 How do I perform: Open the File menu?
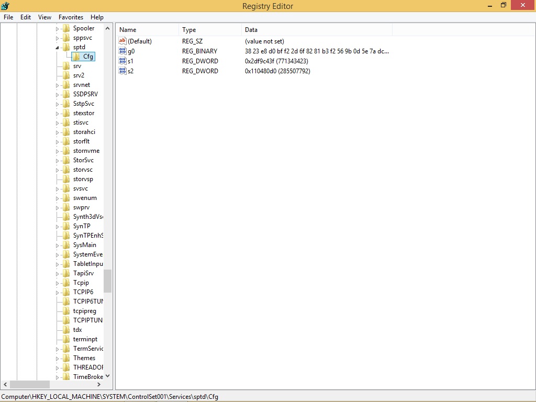coord(8,17)
